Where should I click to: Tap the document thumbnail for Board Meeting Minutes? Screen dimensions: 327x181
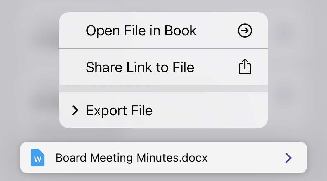pos(37,158)
